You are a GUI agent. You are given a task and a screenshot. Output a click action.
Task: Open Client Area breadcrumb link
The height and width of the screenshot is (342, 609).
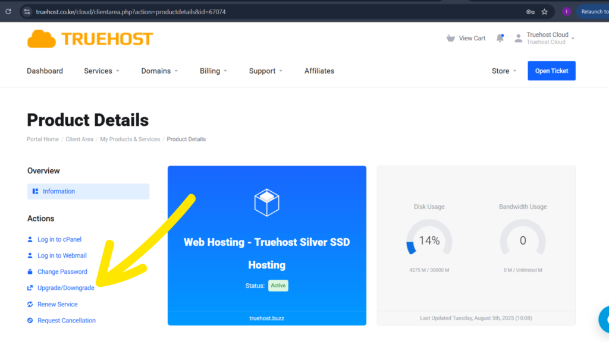pos(79,139)
